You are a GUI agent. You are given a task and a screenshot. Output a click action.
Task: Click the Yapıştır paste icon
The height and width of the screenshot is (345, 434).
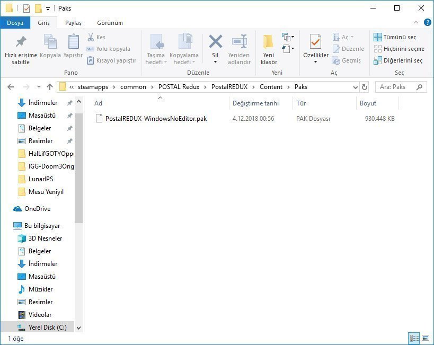click(73, 41)
